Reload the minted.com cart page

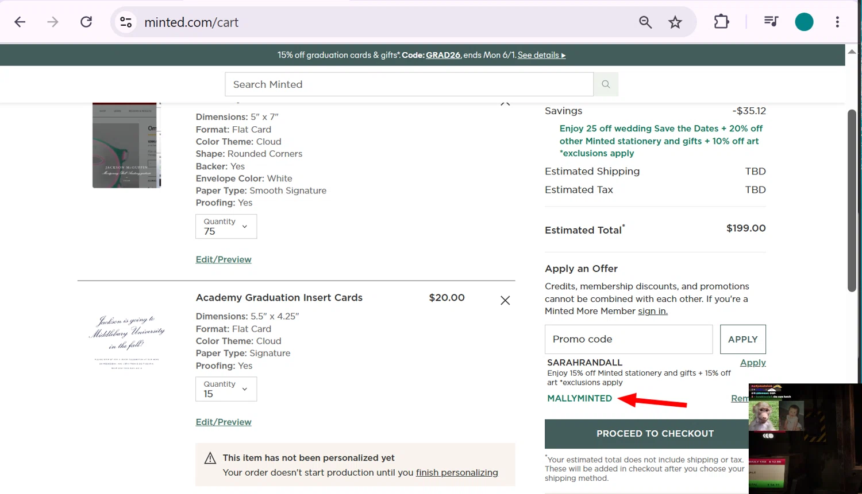tap(86, 22)
